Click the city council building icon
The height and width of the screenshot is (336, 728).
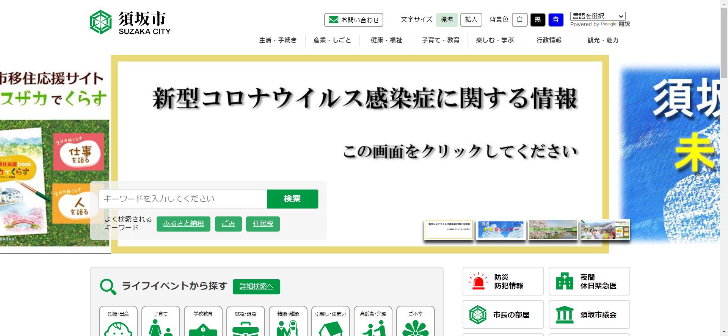click(x=564, y=314)
